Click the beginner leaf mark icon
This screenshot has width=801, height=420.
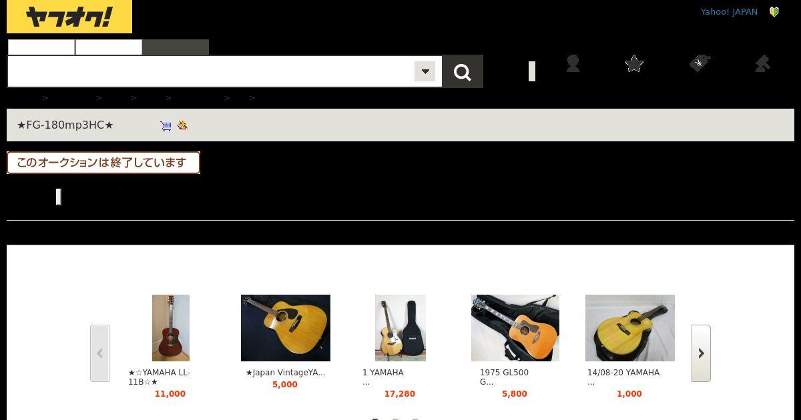tap(774, 12)
